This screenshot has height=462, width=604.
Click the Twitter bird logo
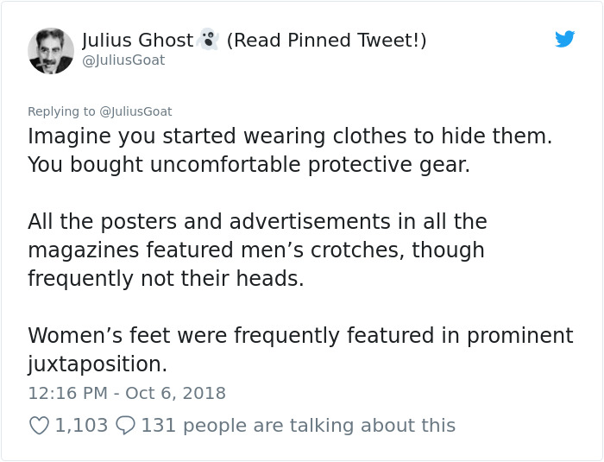coord(565,39)
